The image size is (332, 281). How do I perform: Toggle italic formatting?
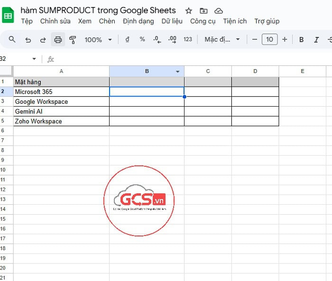tap(316, 40)
